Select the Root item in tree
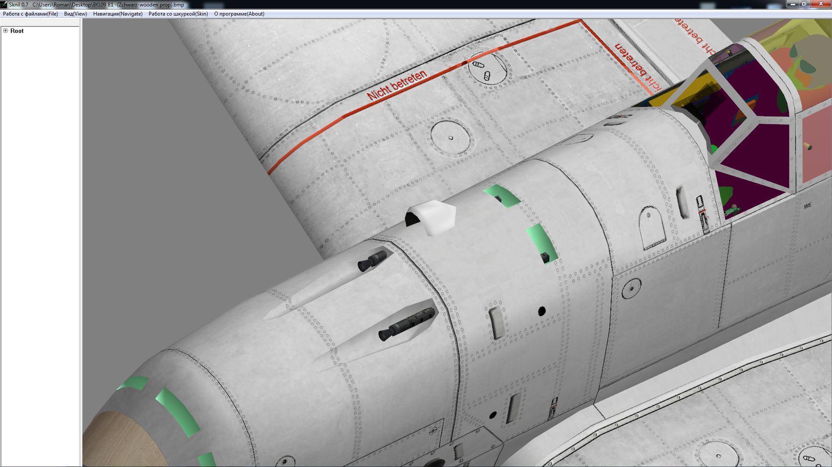This screenshot has height=467, width=832. 17,31
